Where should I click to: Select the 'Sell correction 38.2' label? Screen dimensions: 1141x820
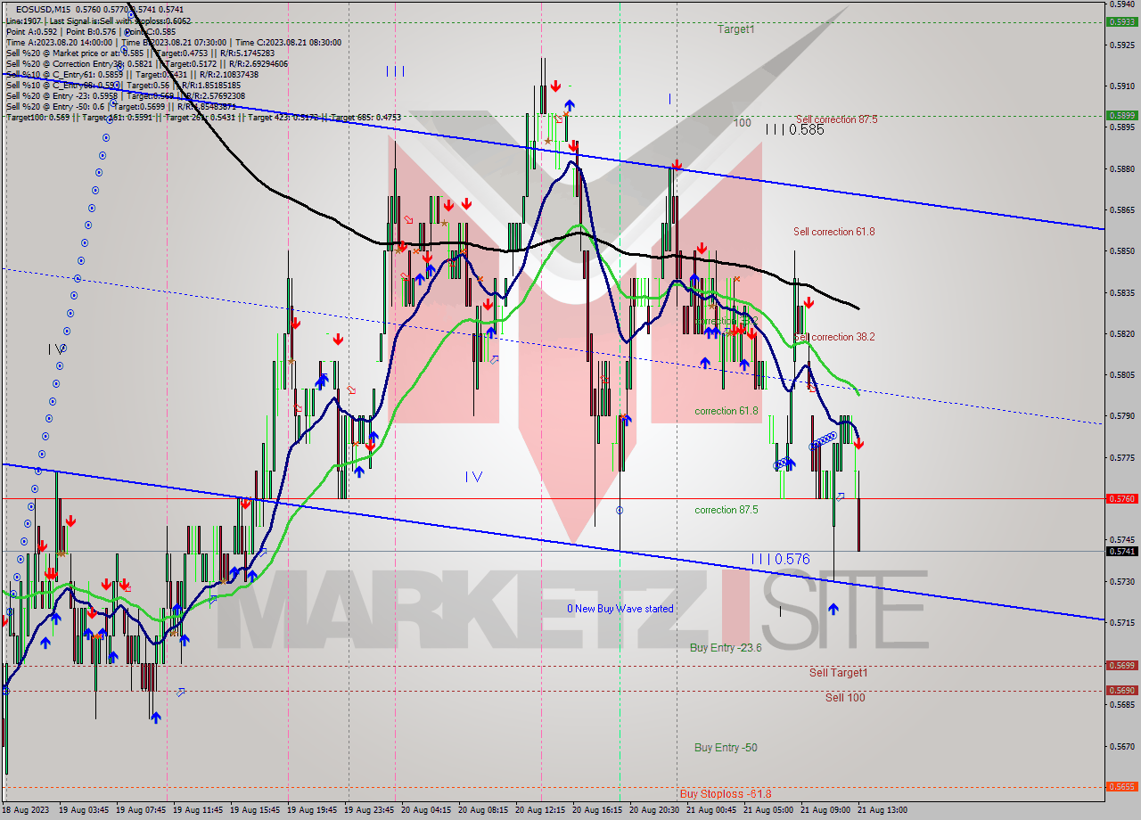[834, 337]
